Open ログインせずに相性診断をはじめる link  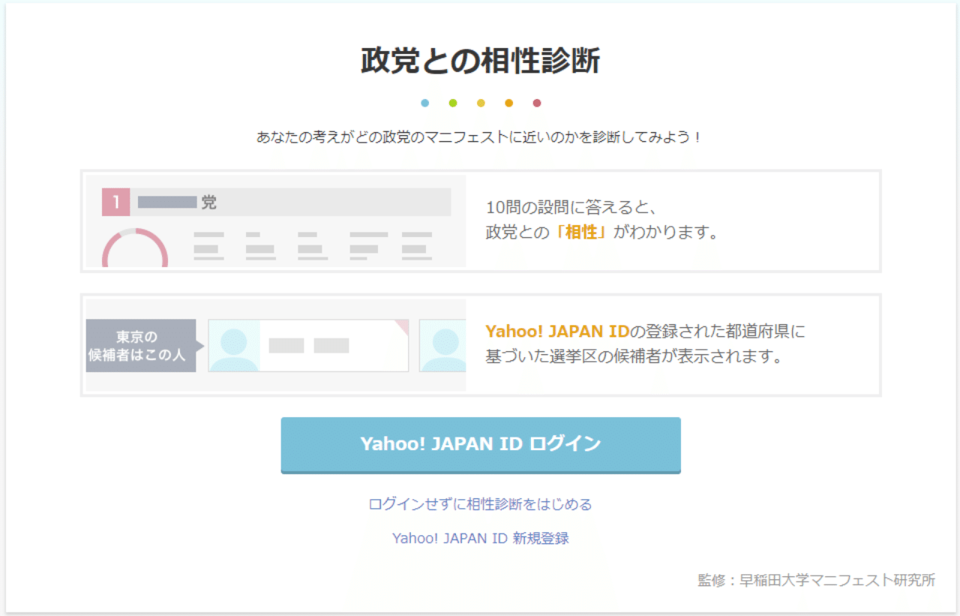click(480, 504)
